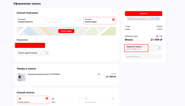Click the washing machine product thumbnail
This screenshot has width=185, height=106.
point(21,77)
